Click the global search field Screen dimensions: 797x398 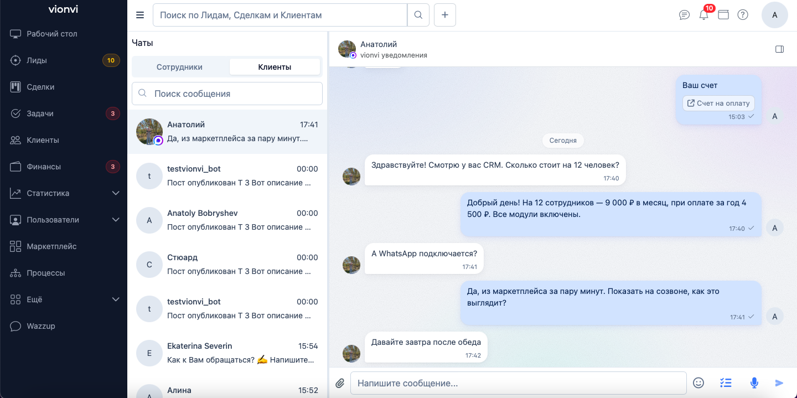tap(280, 15)
